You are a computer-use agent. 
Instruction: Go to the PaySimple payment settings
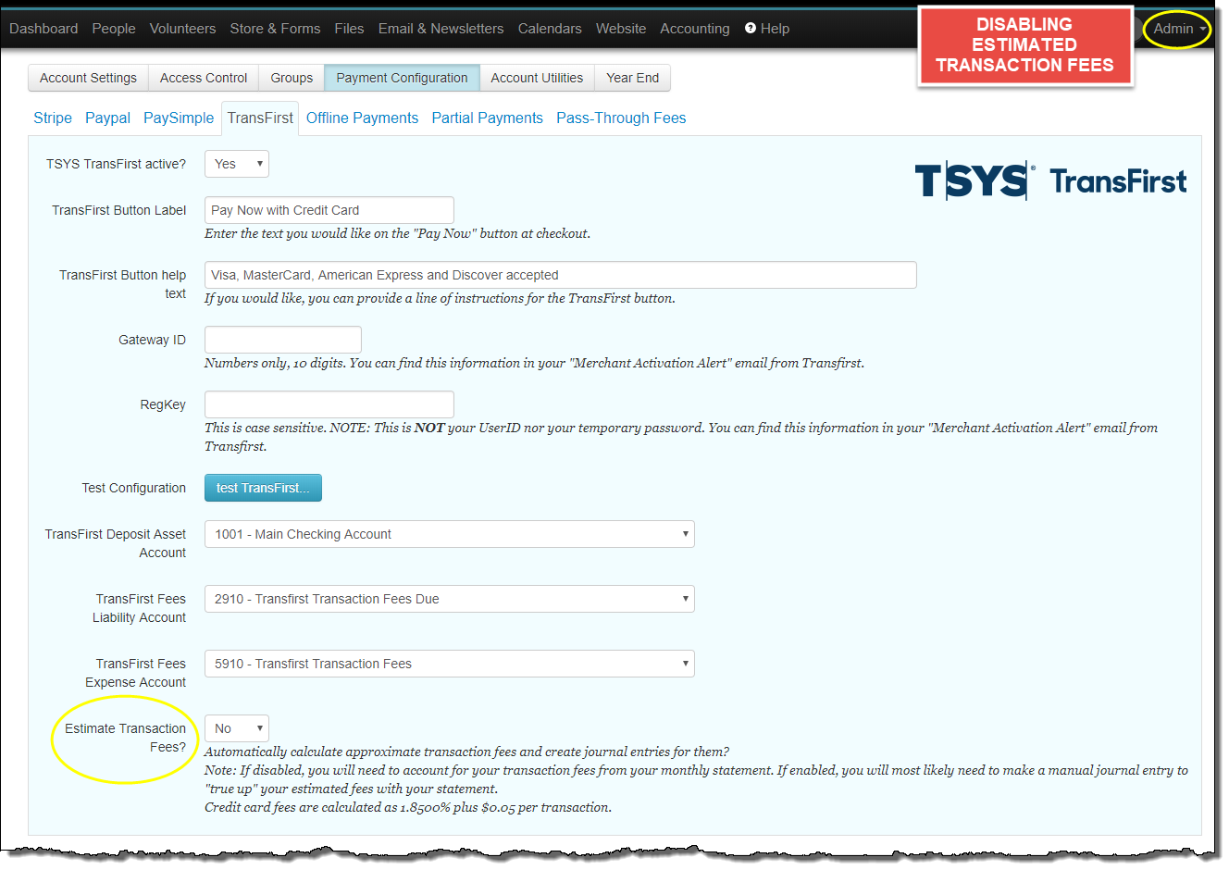pos(179,118)
